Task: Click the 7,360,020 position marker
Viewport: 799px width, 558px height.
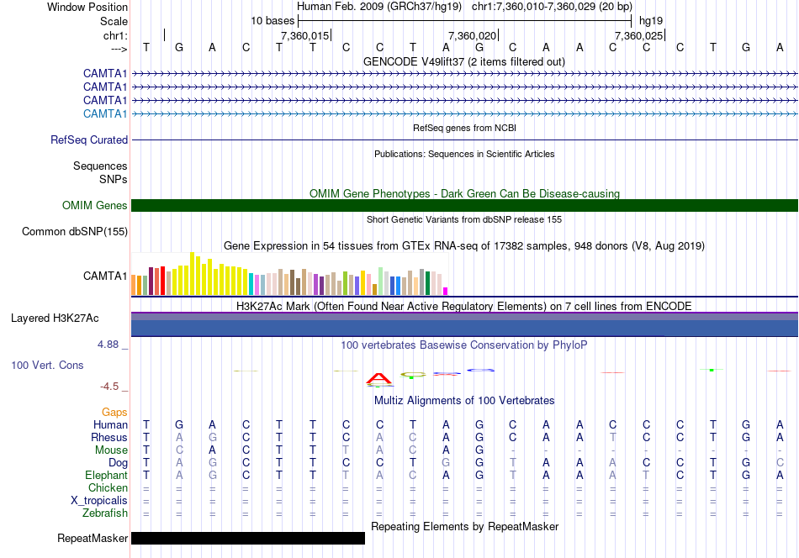Action: click(x=472, y=35)
